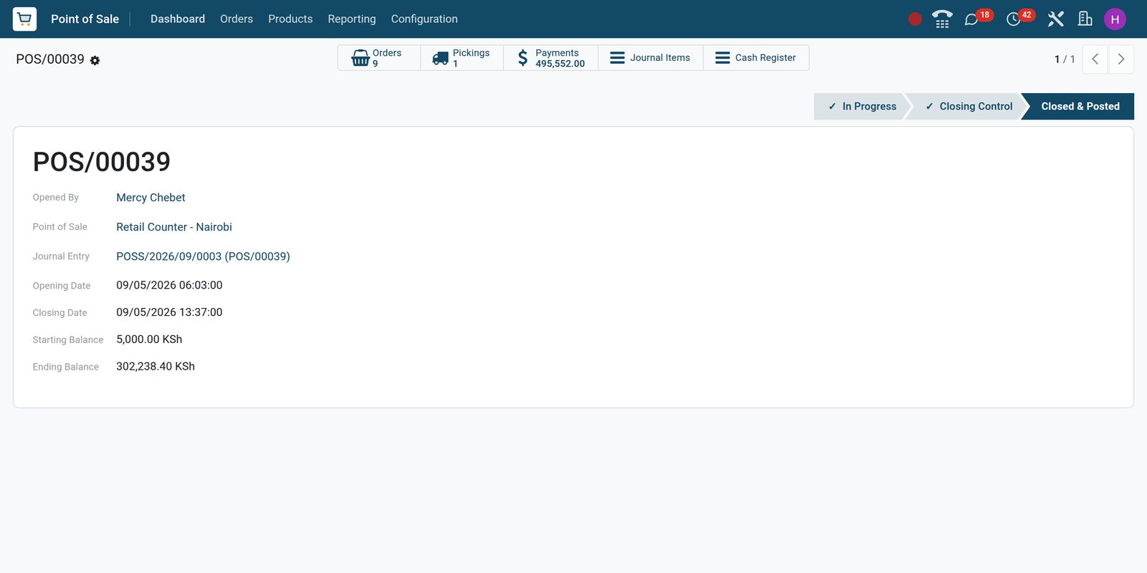
Task: Click the Point of Sale app title
Action: [85, 19]
